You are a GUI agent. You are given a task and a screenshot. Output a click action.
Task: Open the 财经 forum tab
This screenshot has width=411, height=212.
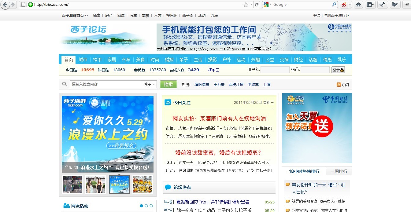tap(298, 60)
